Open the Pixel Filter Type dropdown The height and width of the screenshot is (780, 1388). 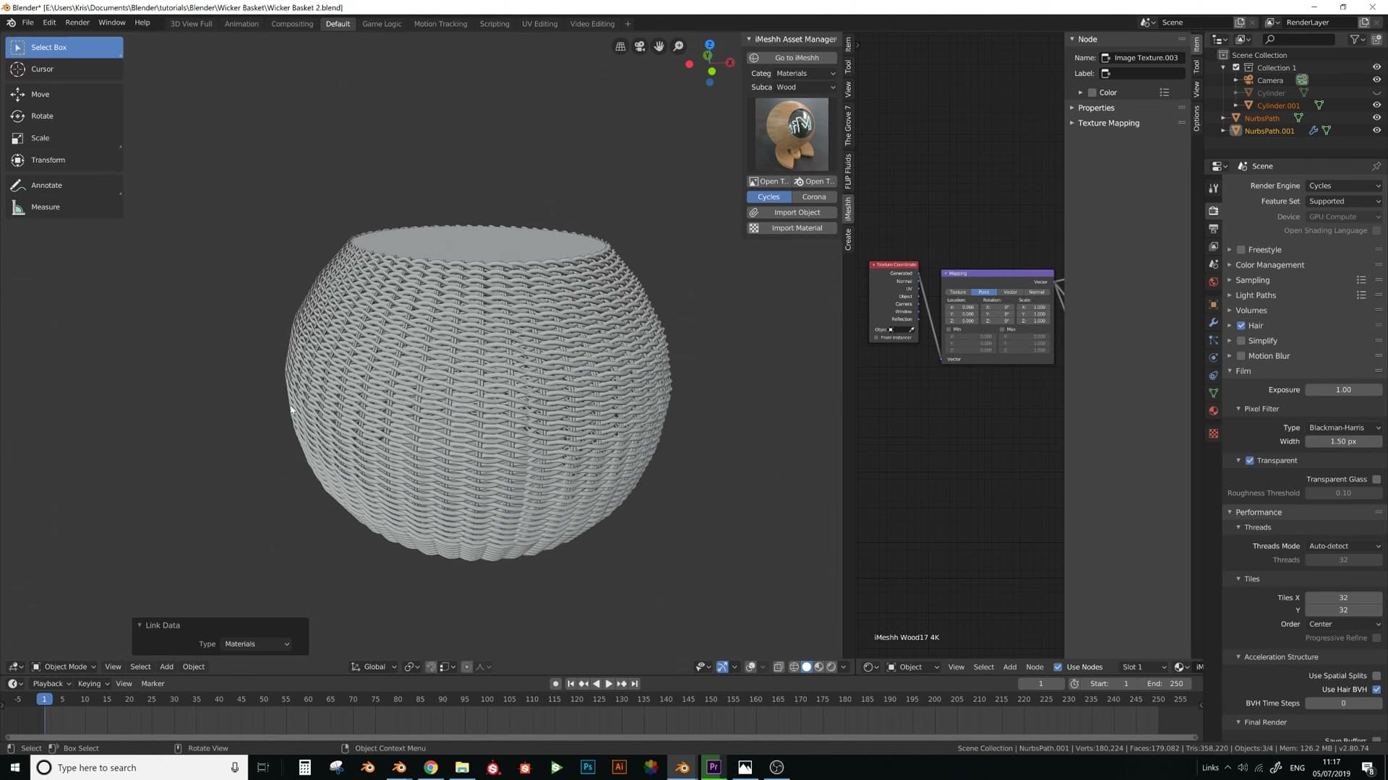click(x=1344, y=428)
